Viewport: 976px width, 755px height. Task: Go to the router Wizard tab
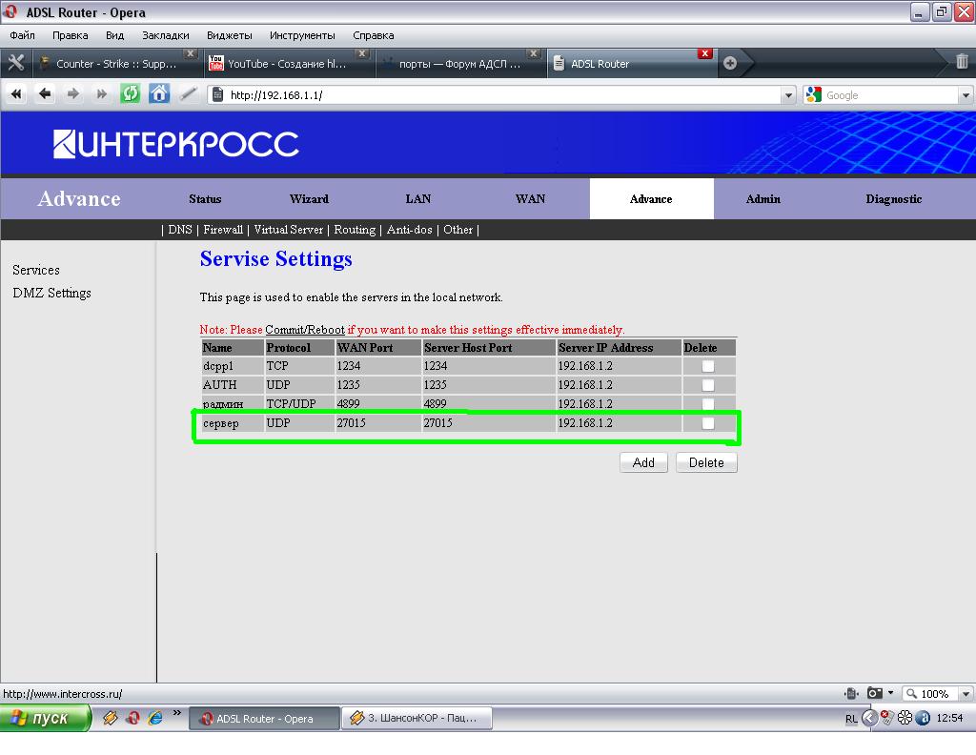(x=309, y=199)
